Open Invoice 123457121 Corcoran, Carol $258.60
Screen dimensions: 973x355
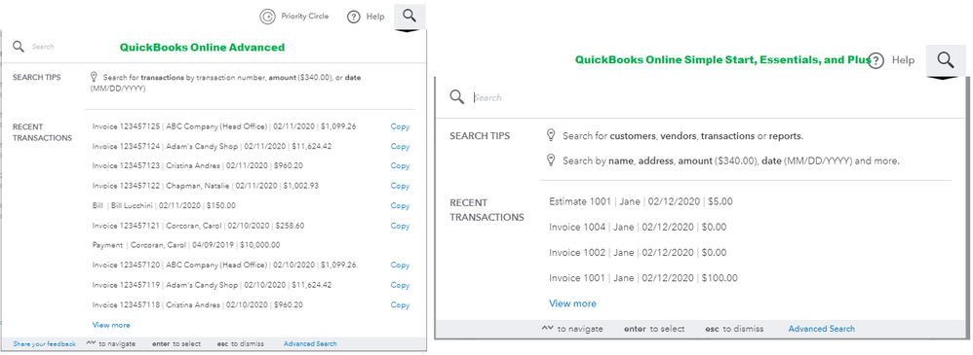coord(198,226)
